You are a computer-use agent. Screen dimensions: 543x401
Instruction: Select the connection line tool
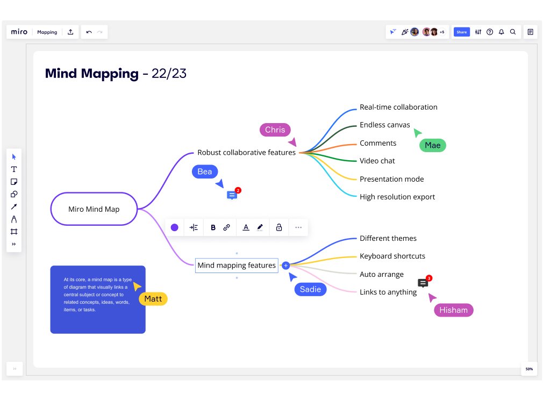14,206
